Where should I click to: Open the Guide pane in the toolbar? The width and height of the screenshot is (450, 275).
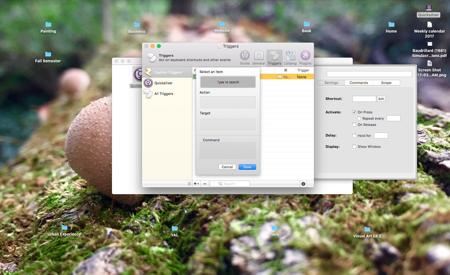tap(245, 58)
